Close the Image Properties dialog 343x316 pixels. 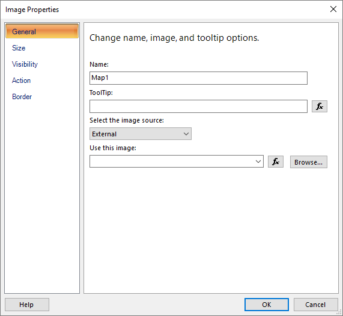click(333, 9)
